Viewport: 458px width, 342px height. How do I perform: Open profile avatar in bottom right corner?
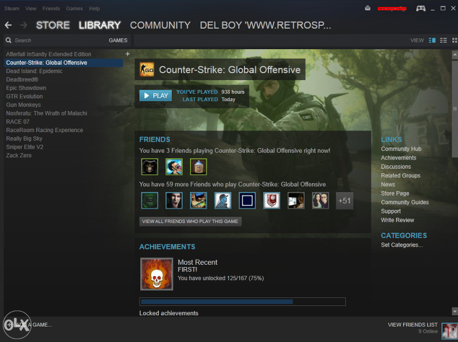click(449, 332)
